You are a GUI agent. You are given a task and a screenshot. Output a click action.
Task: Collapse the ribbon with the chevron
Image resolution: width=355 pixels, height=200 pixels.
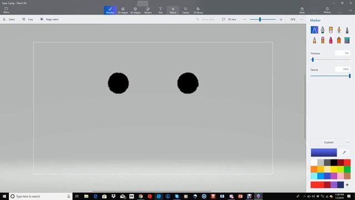pos(350,11)
